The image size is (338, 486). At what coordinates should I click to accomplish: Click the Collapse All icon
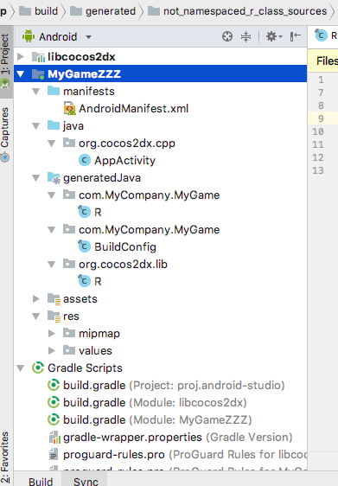pyautogui.click(x=246, y=36)
